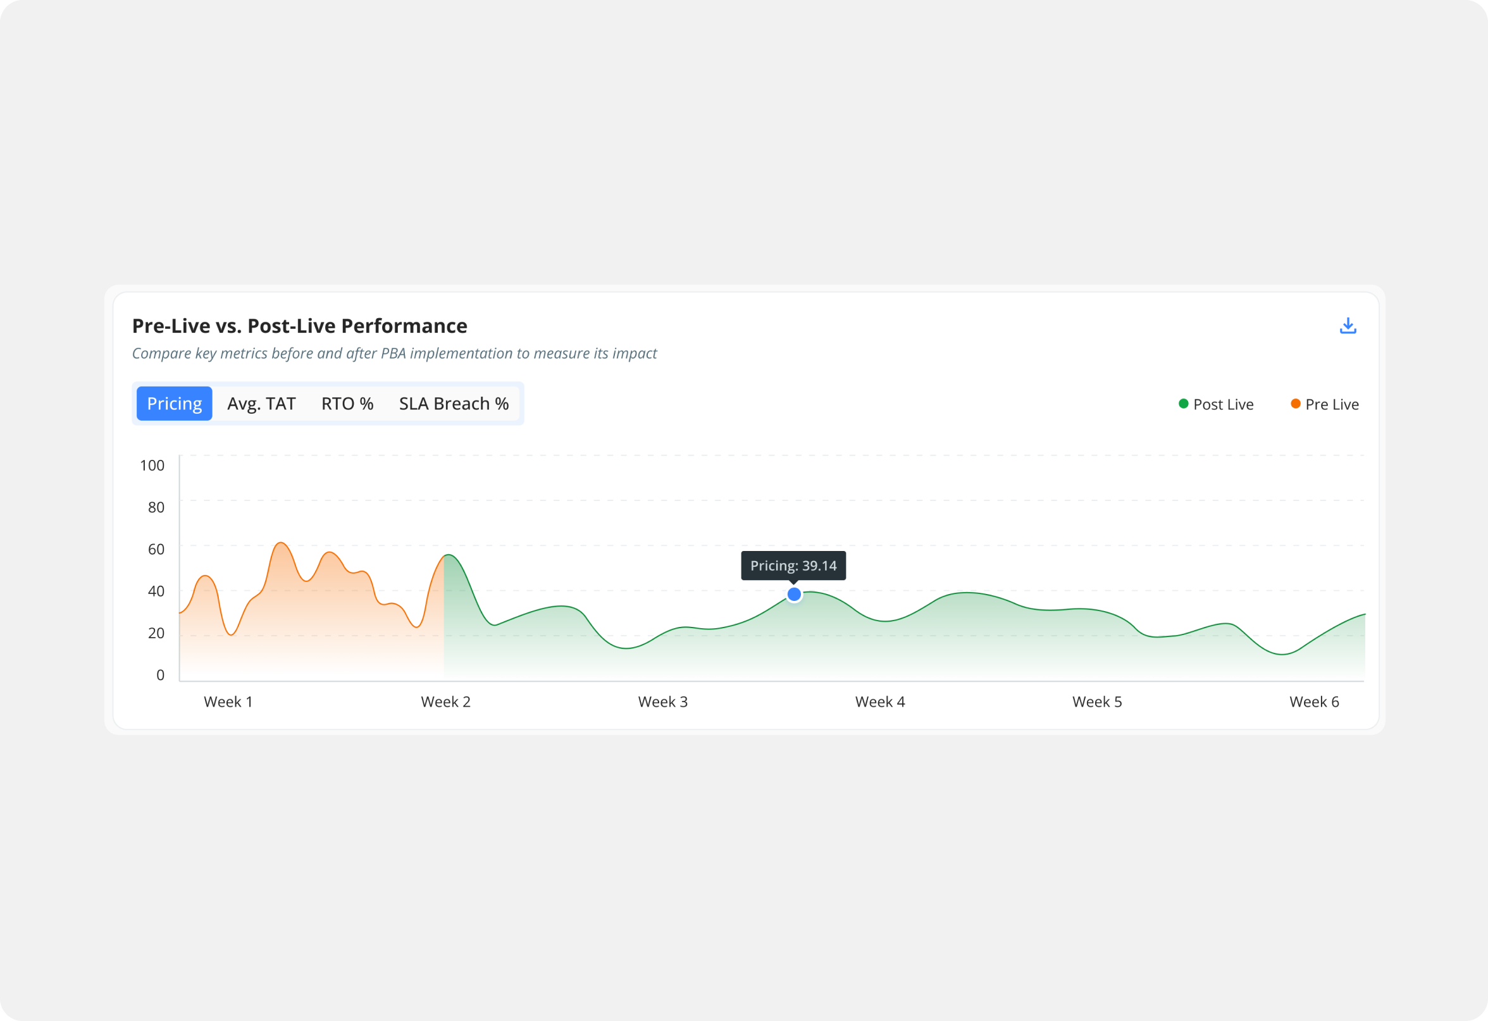Click the Week 3 axis label
This screenshot has height=1021, width=1488.
[662, 702]
